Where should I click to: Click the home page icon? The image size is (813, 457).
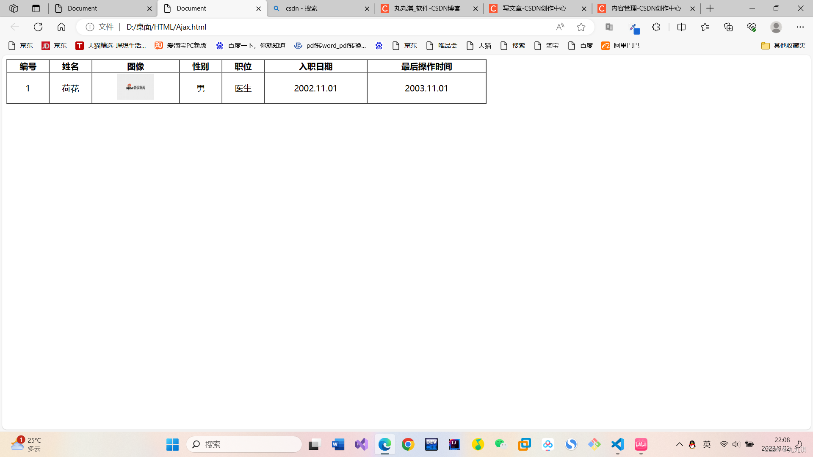coord(61,27)
